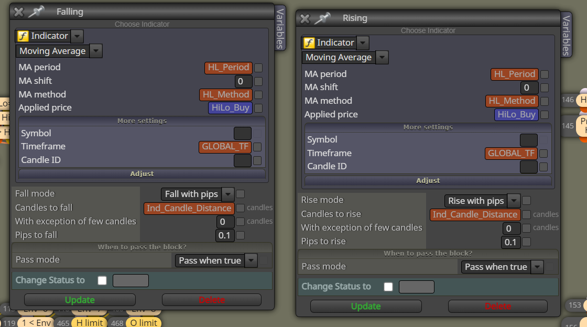Click HL_Method variable in Falling panel
The height and width of the screenshot is (327, 587).
click(226, 95)
